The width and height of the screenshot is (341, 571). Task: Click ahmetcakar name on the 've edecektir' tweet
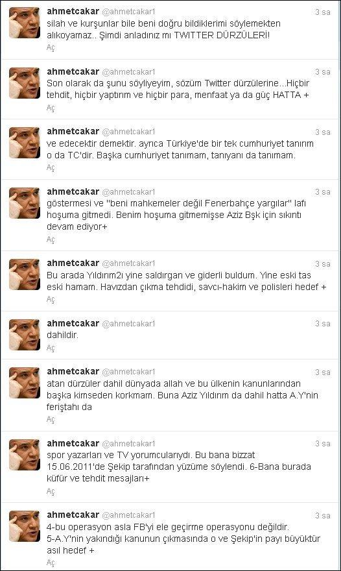click(73, 132)
